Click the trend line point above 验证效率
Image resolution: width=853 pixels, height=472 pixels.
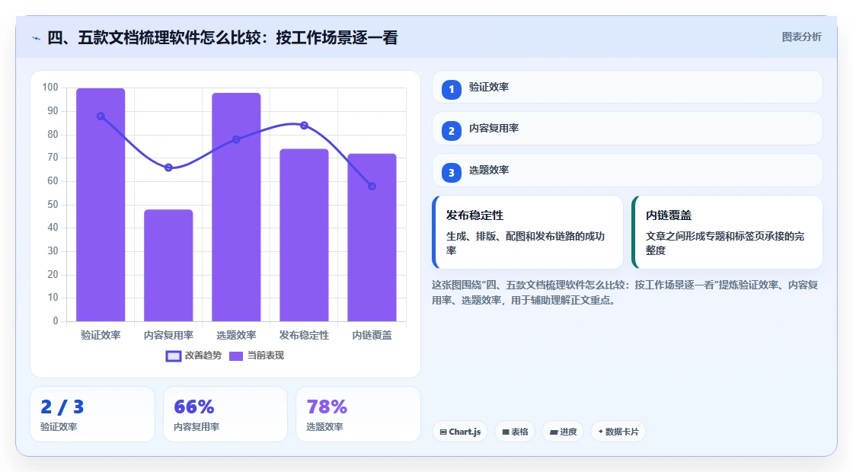pos(101,116)
